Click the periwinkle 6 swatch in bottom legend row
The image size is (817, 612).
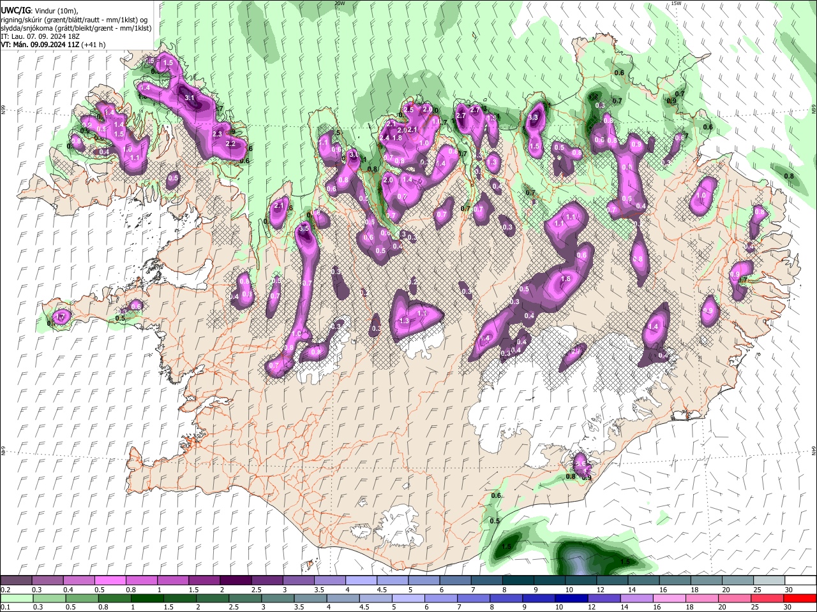coord(440,598)
